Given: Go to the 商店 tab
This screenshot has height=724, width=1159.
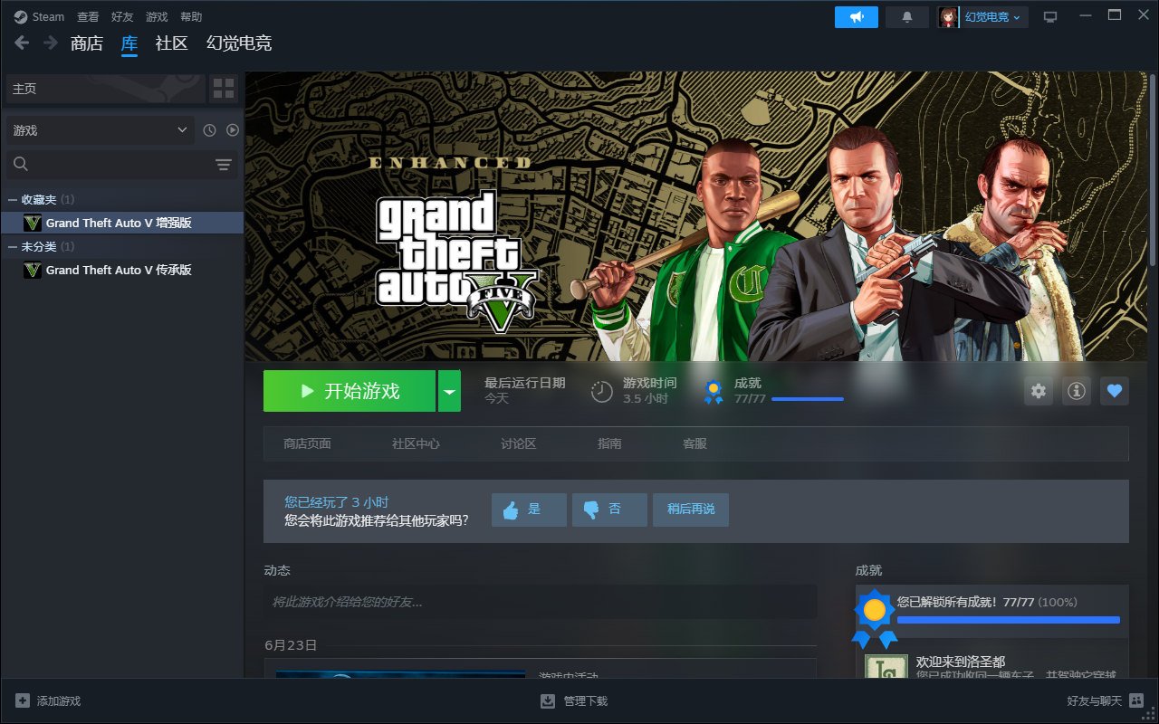Looking at the screenshot, I should [x=87, y=43].
